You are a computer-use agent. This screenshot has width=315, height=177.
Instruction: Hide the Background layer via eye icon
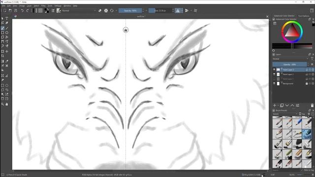pos(274,84)
